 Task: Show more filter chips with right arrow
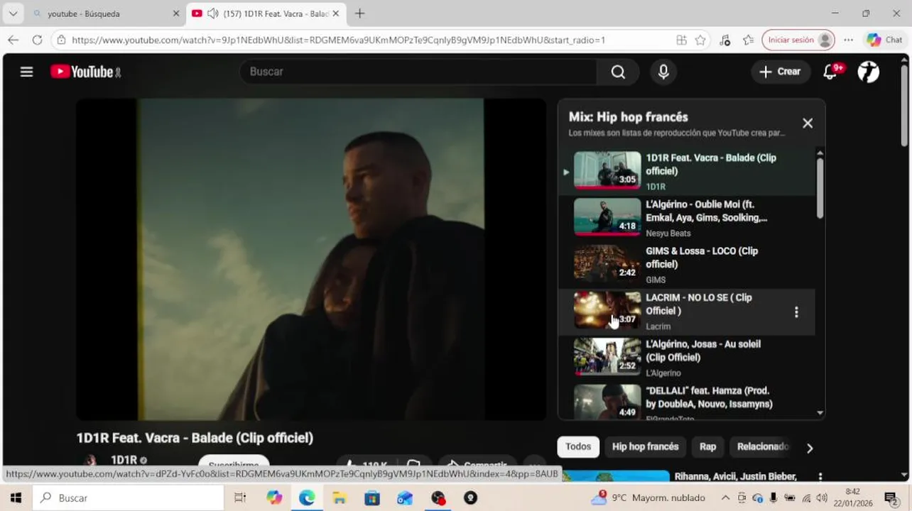(810, 448)
